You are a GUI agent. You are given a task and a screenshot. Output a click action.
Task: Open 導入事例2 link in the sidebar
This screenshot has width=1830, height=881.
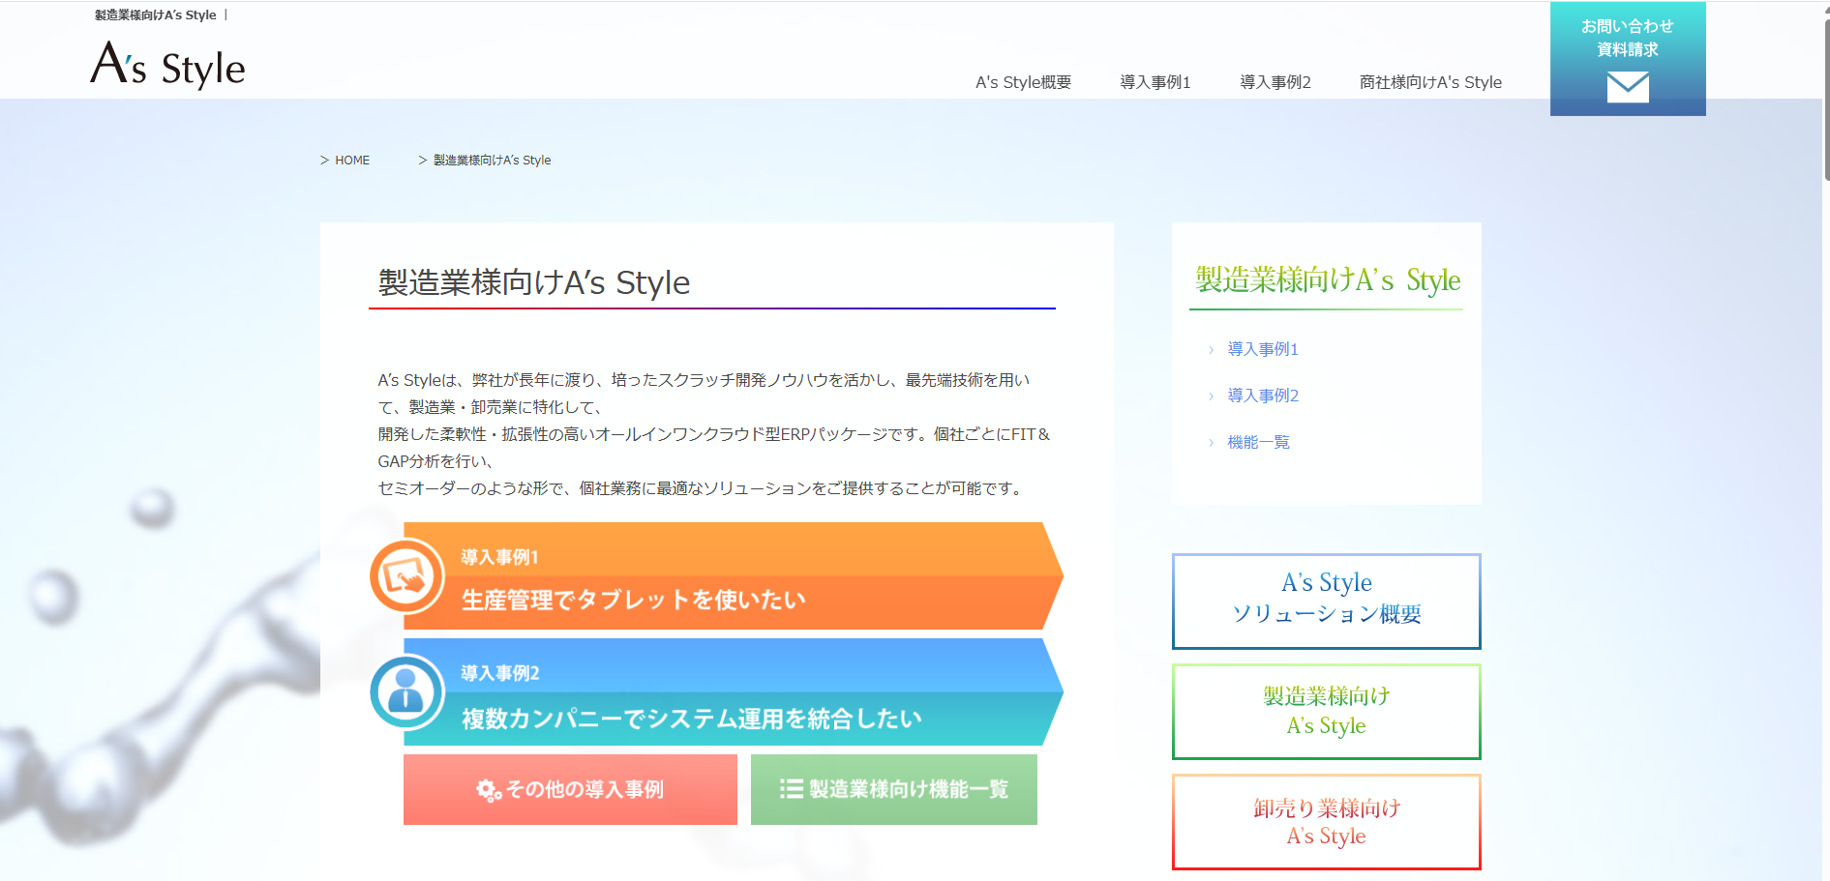pos(1262,396)
